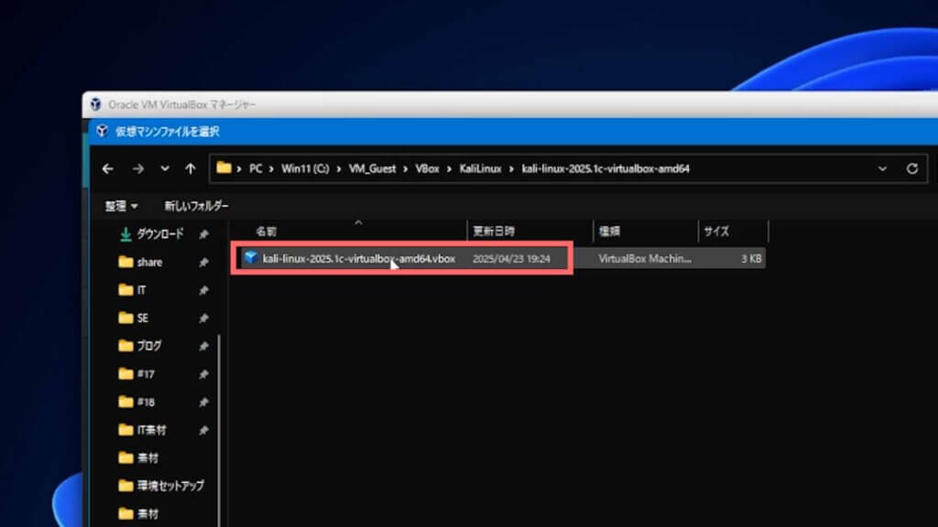Go back using the back arrow
Screen dimensions: 938x527
click(x=108, y=169)
